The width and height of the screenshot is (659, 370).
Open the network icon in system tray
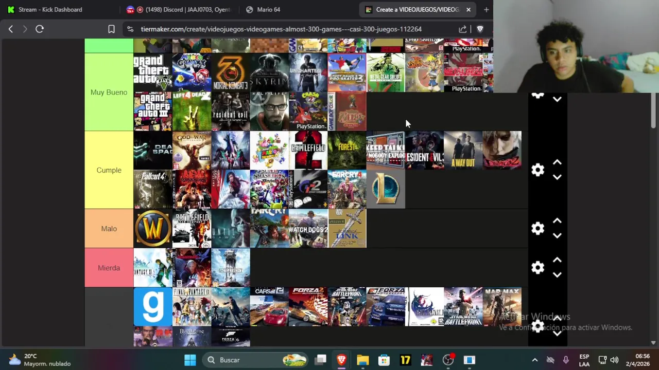click(602, 360)
